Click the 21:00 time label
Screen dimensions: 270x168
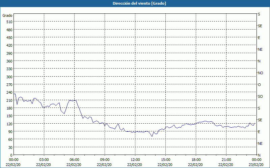[x=226, y=160]
